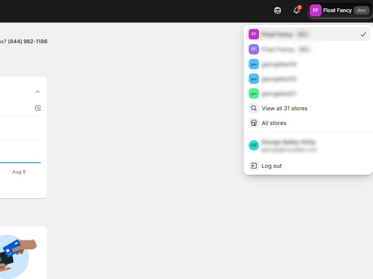
Task: Click the report search icon in left card
Action: (x=38, y=108)
